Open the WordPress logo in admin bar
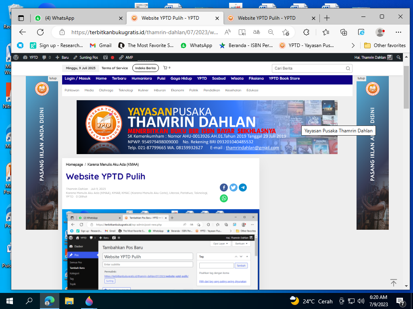 17,58
